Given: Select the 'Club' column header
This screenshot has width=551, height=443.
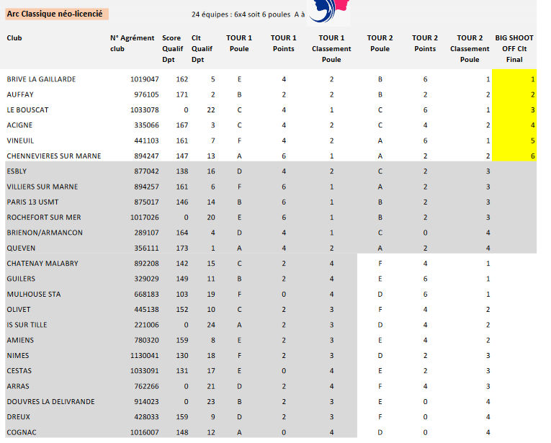Looking at the screenshot, I should [14, 38].
